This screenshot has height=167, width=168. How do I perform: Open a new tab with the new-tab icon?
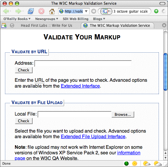click(4, 26)
